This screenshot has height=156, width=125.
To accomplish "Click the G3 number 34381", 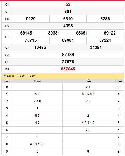I will [96, 47].
